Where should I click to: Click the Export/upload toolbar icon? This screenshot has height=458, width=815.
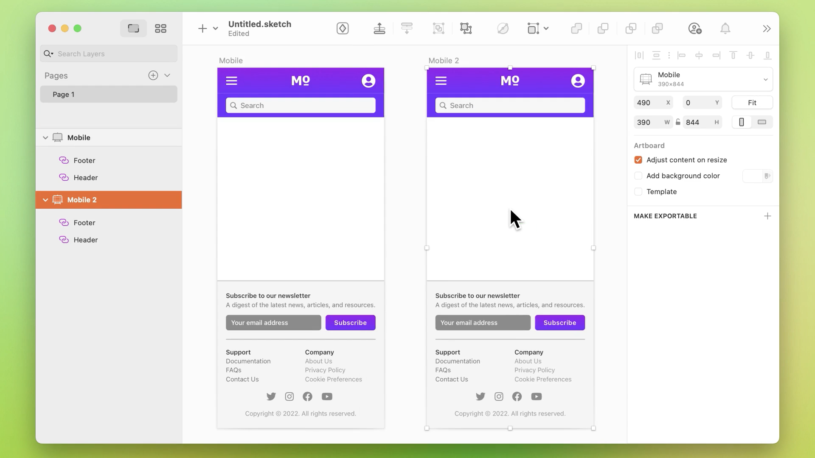pos(380,28)
